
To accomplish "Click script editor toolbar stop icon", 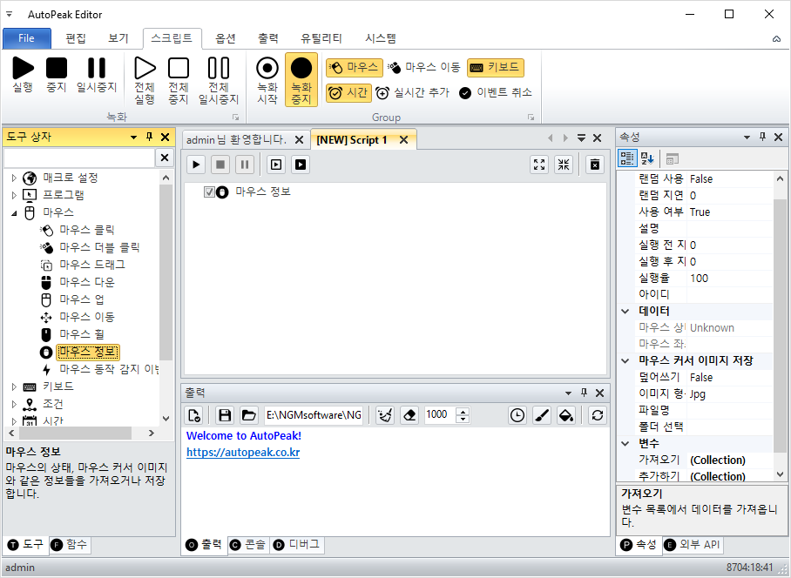I will coord(220,165).
